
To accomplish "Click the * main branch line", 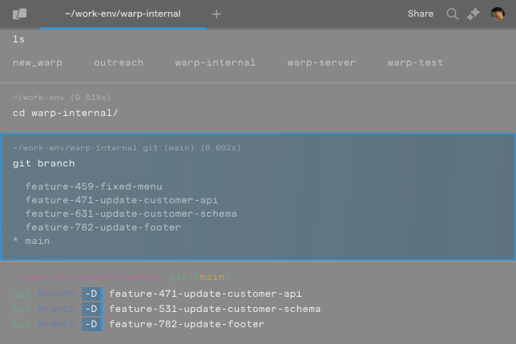I will point(31,241).
